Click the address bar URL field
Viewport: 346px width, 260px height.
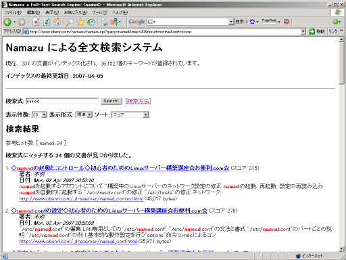point(165,32)
